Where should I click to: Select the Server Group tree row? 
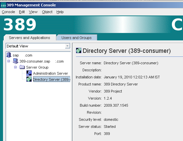point(37,67)
